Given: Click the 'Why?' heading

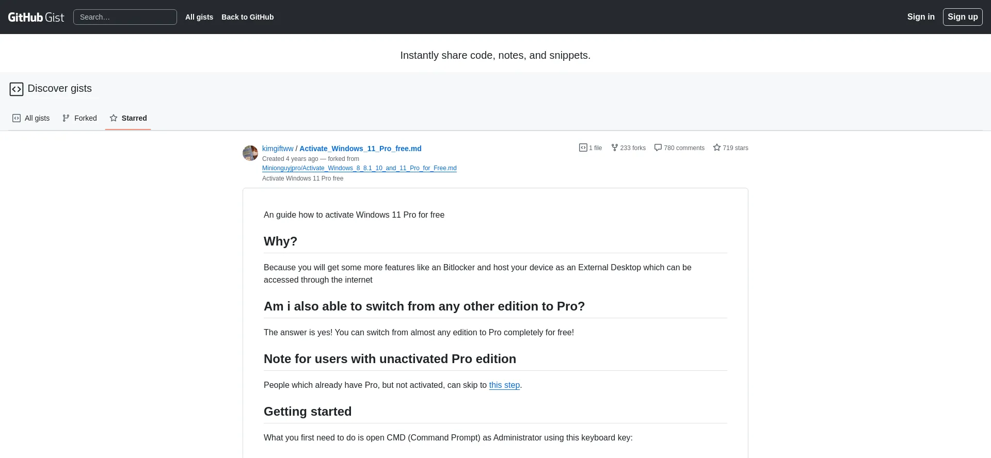Looking at the screenshot, I should click(280, 241).
